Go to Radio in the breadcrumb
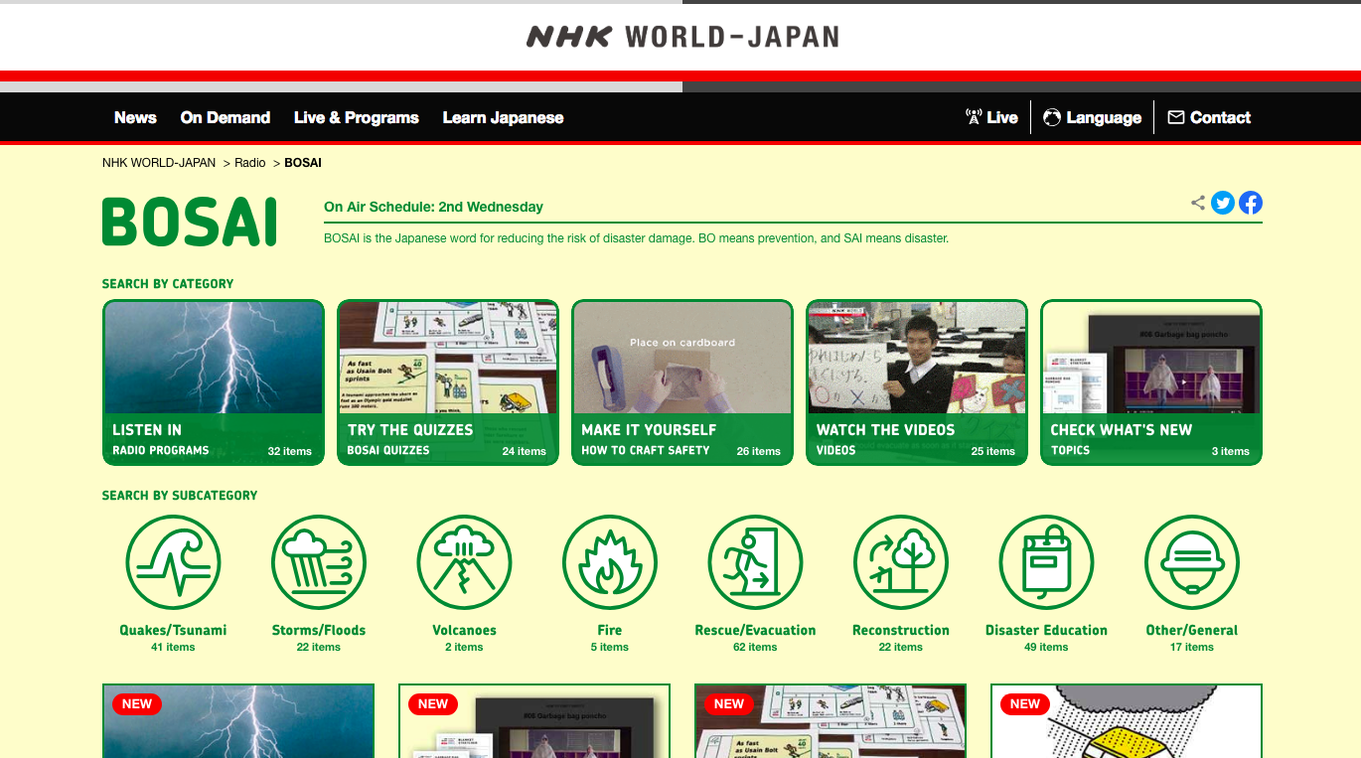Viewport: 1361px width, 758px height. [x=250, y=163]
